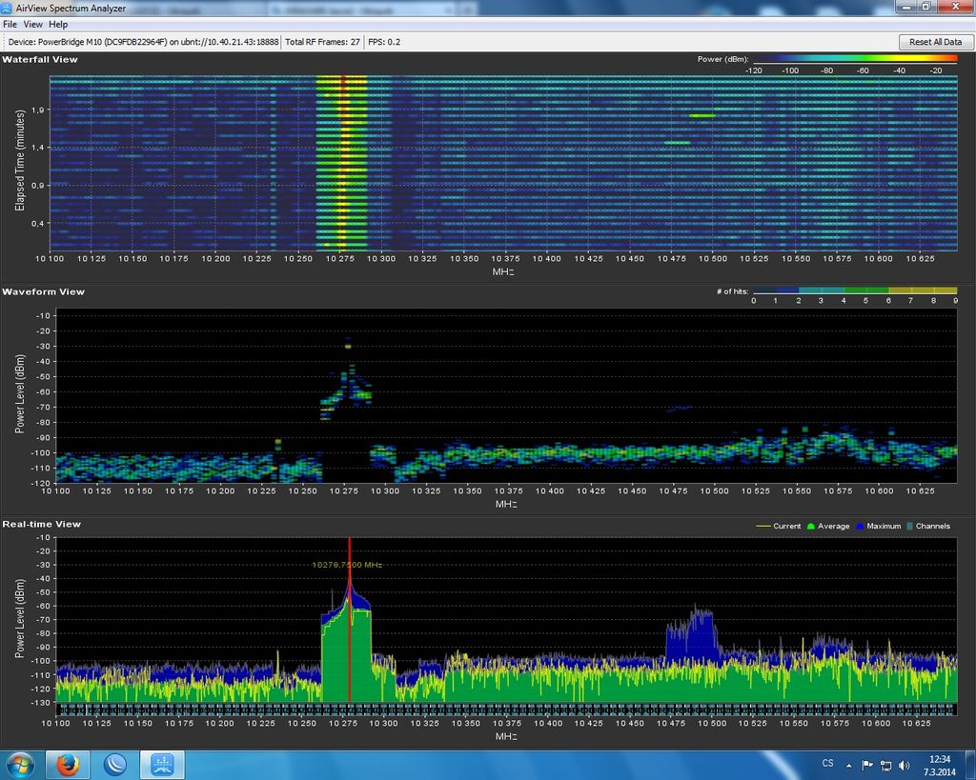This screenshot has height=780, width=976.
Task: Click the red frequency marker line
Action: click(350, 619)
